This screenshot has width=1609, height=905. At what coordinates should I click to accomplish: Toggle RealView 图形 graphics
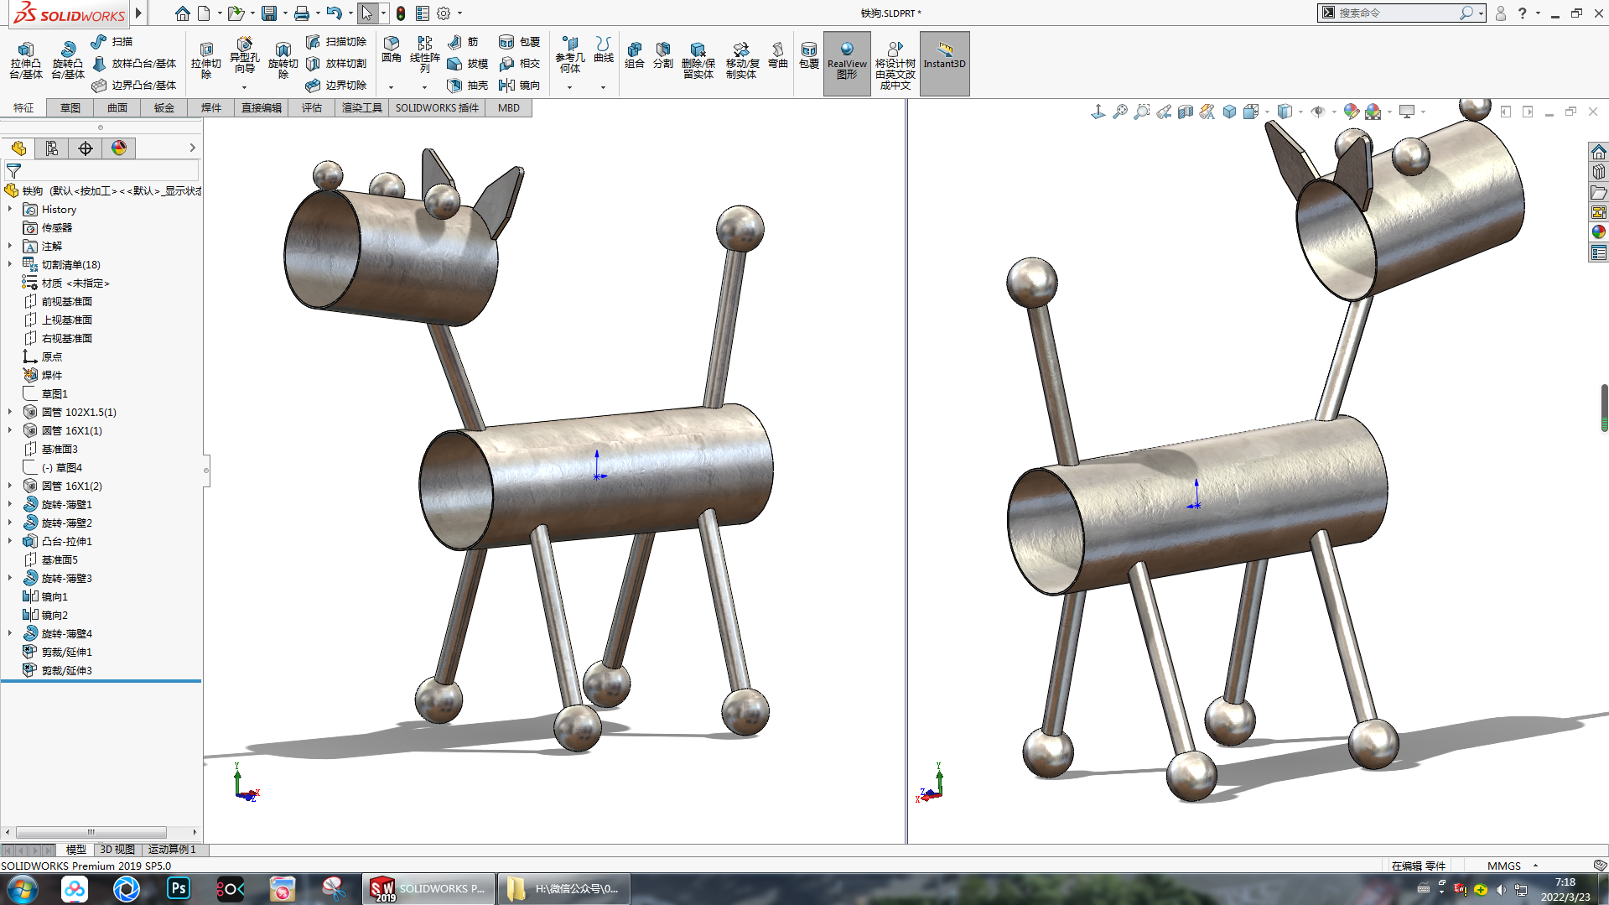[847, 63]
